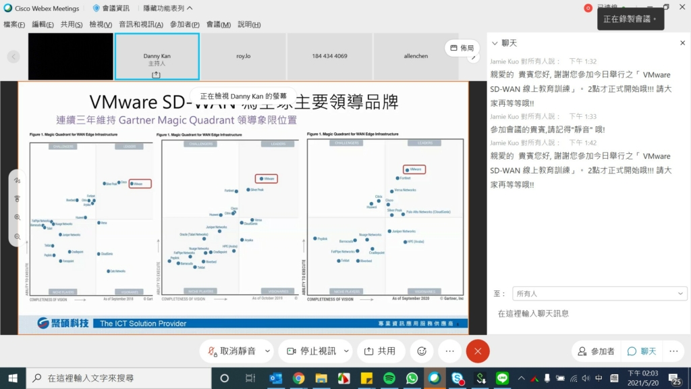This screenshot has height=389, width=691.
Task: Select 184 434 4069 participant thumbnail
Action: click(x=329, y=57)
